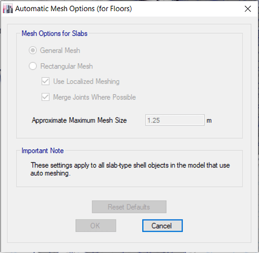Click the dialog title Automatic Mesh Options
The image size is (259, 253).
click(73, 9)
